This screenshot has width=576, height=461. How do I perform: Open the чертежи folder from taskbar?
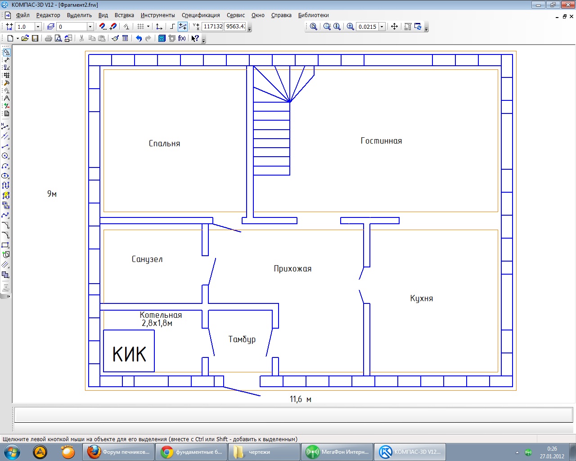[264, 452]
